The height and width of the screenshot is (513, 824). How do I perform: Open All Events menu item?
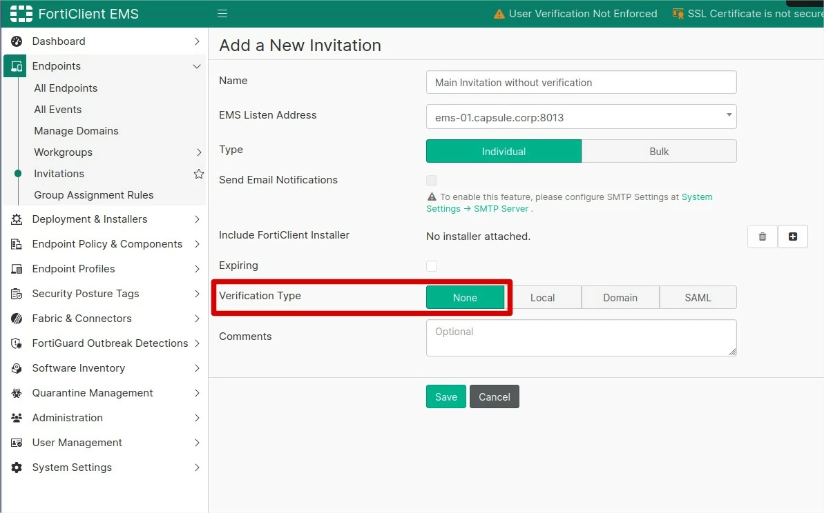(58, 110)
